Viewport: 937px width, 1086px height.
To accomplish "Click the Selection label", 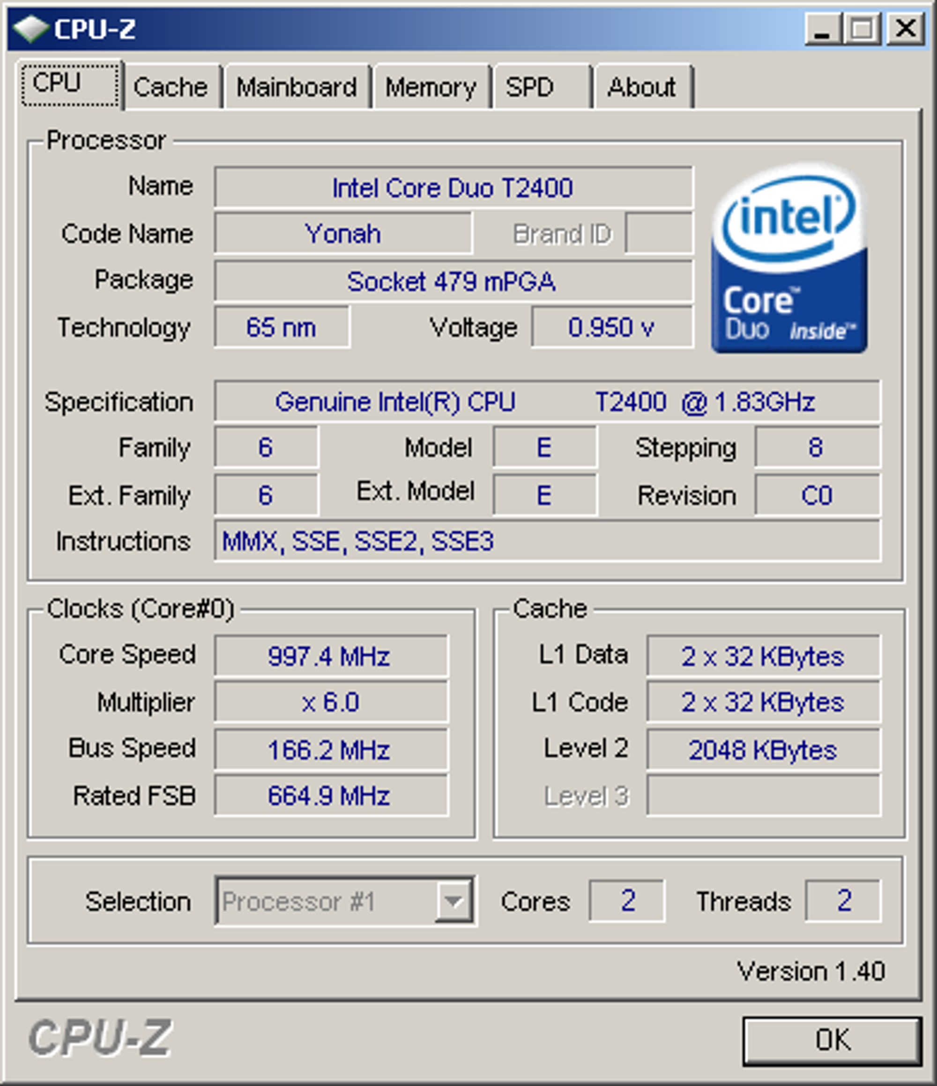I will click(138, 902).
